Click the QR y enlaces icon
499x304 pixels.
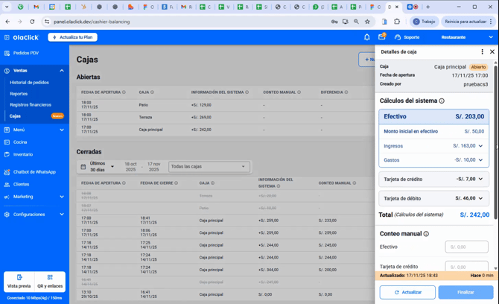50,277
